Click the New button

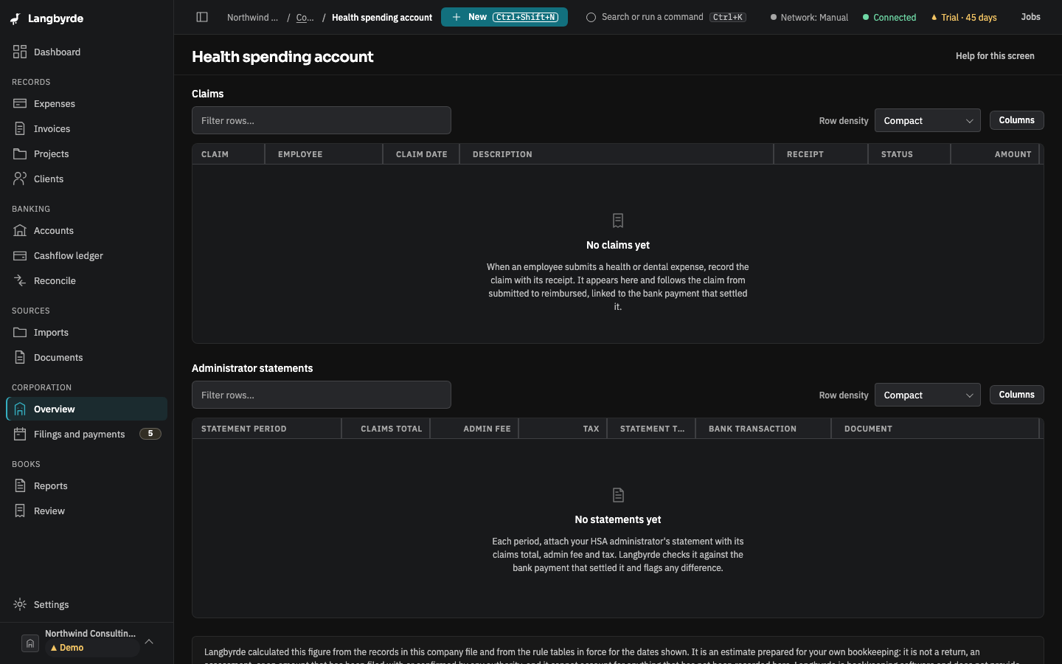[504, 17]
